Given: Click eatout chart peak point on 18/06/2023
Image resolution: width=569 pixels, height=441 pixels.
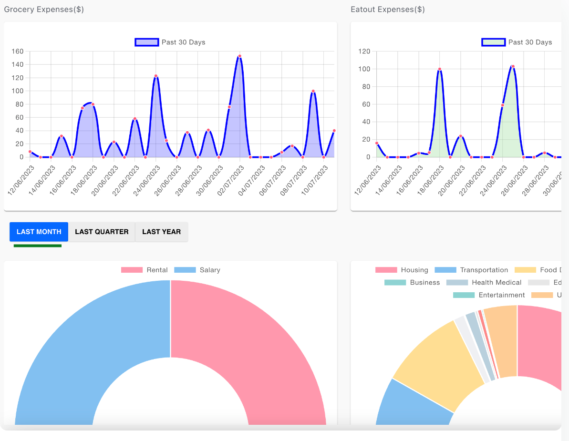Looking at the screenshot, I should (x=439, y=69).
